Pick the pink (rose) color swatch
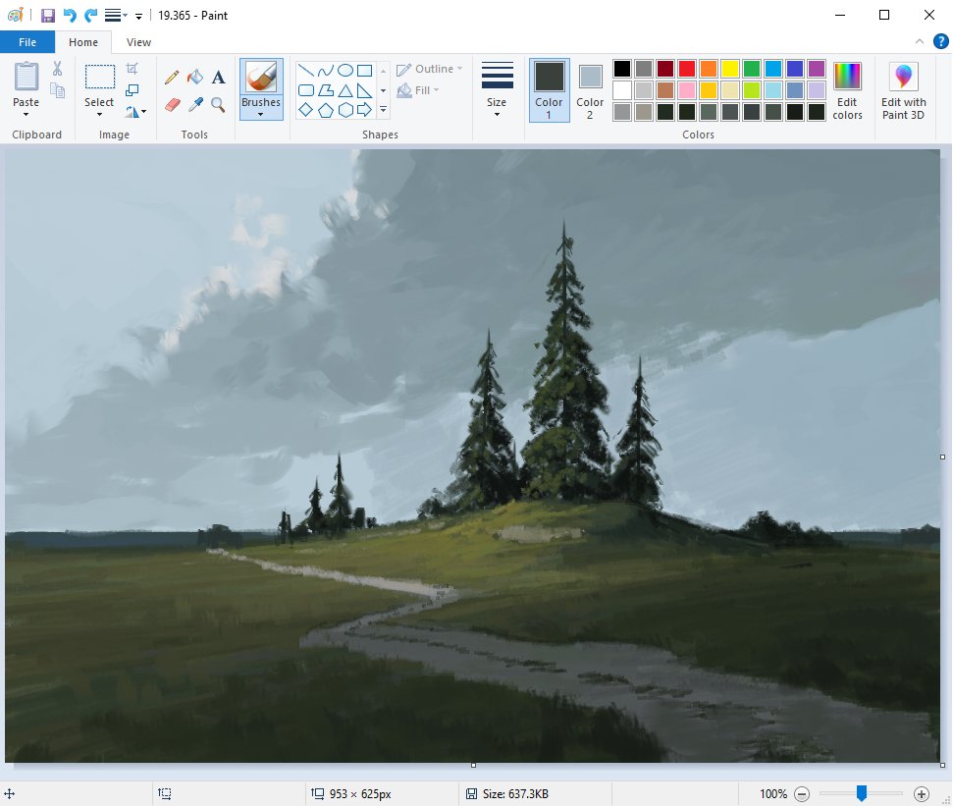 click(x=687, y=90)
